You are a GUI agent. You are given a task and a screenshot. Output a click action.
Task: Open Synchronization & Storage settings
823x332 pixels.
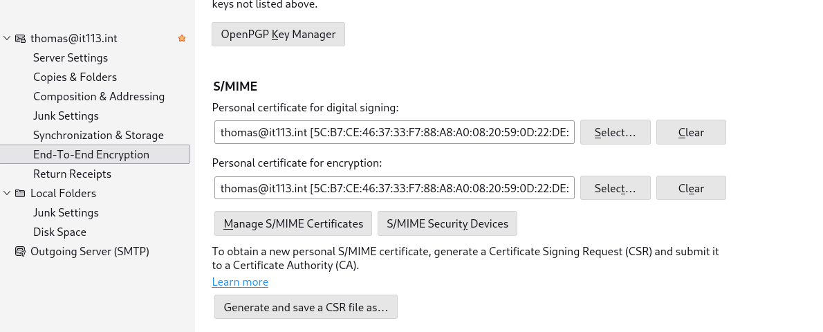pyautogui.click(x=98, y=136)
